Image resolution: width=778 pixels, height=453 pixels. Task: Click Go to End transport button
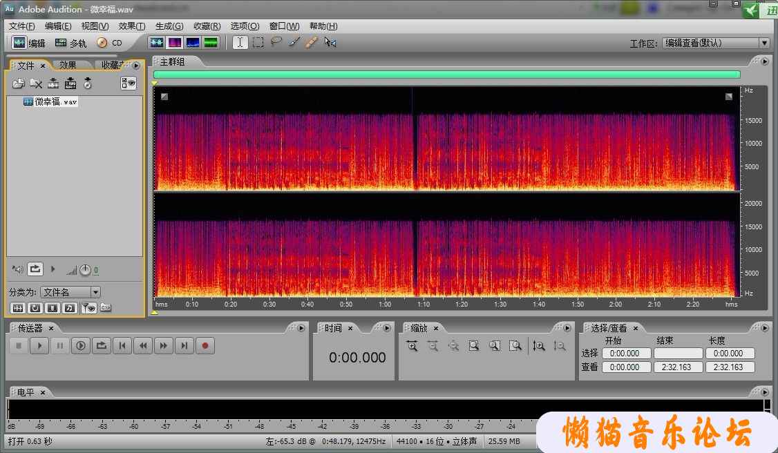(184, 345)
